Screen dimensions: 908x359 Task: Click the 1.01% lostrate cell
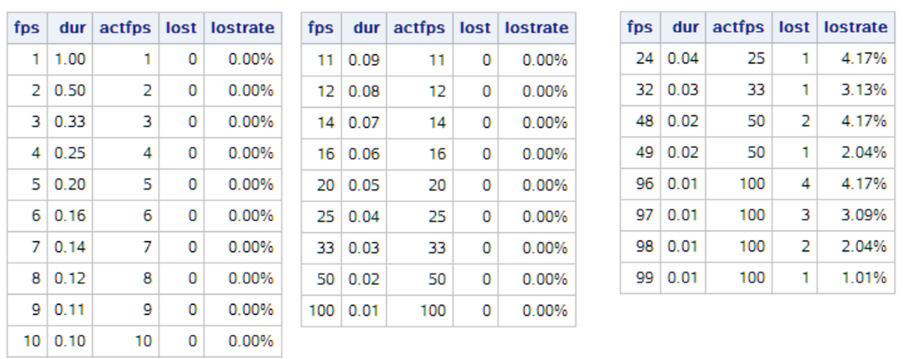tap(856, 278)
